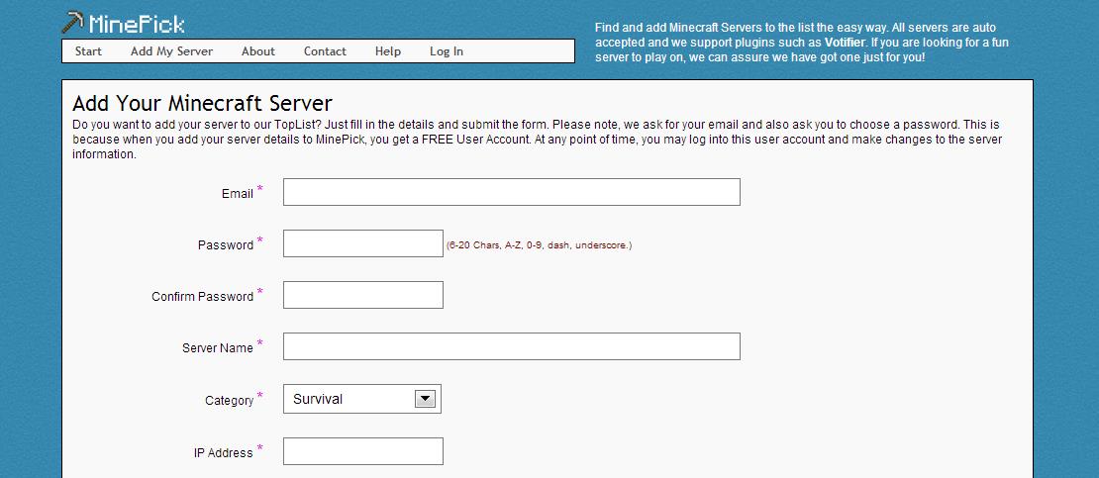This screenshot has width=1099, height=478.
Task: Click into the Password input box
Action: tap(362, 243)
